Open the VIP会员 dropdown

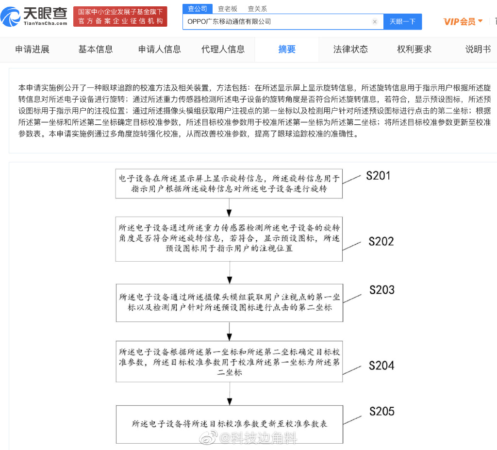[463, 21]
